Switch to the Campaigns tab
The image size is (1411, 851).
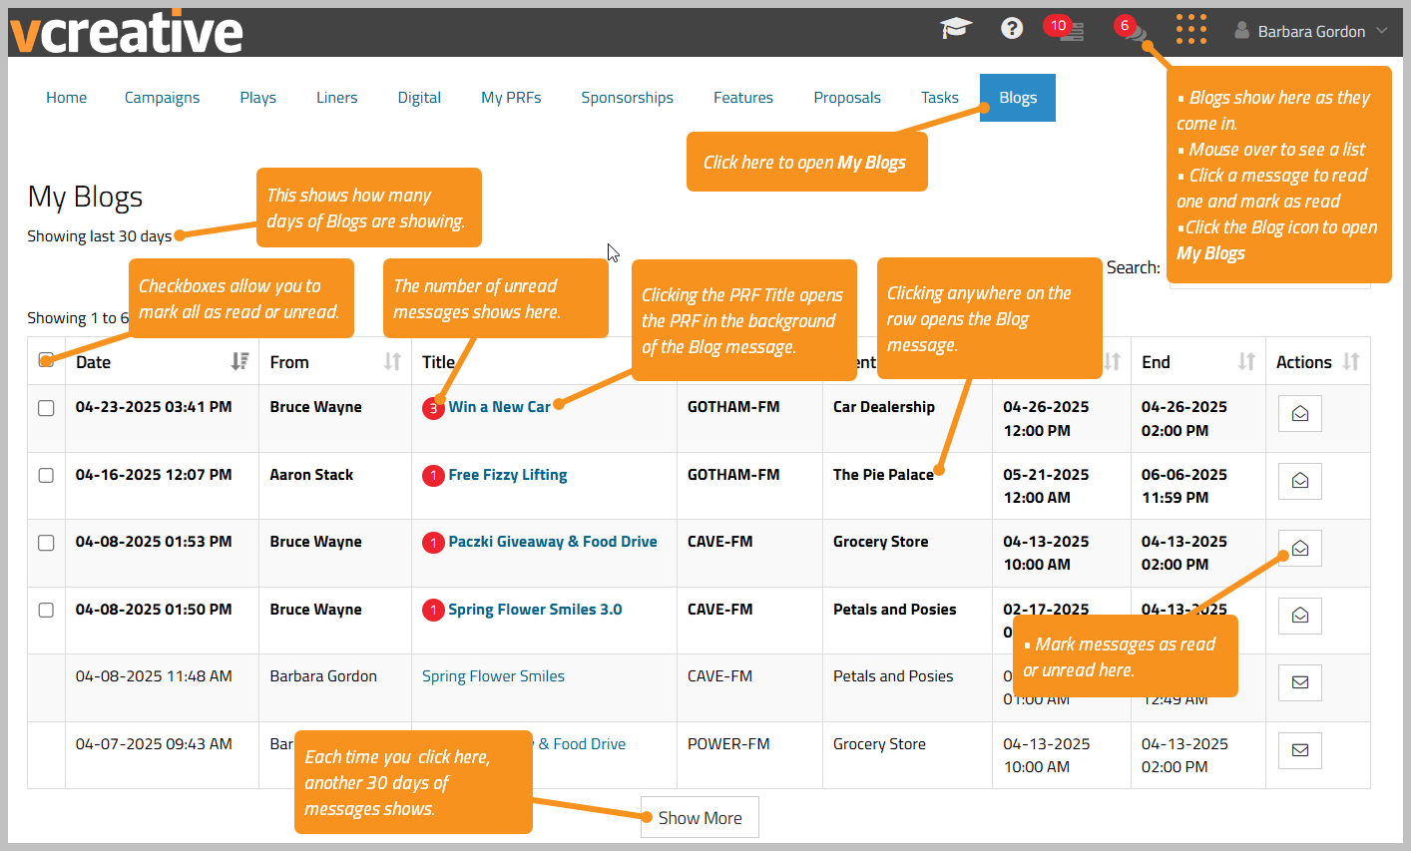tap(162, 98)
